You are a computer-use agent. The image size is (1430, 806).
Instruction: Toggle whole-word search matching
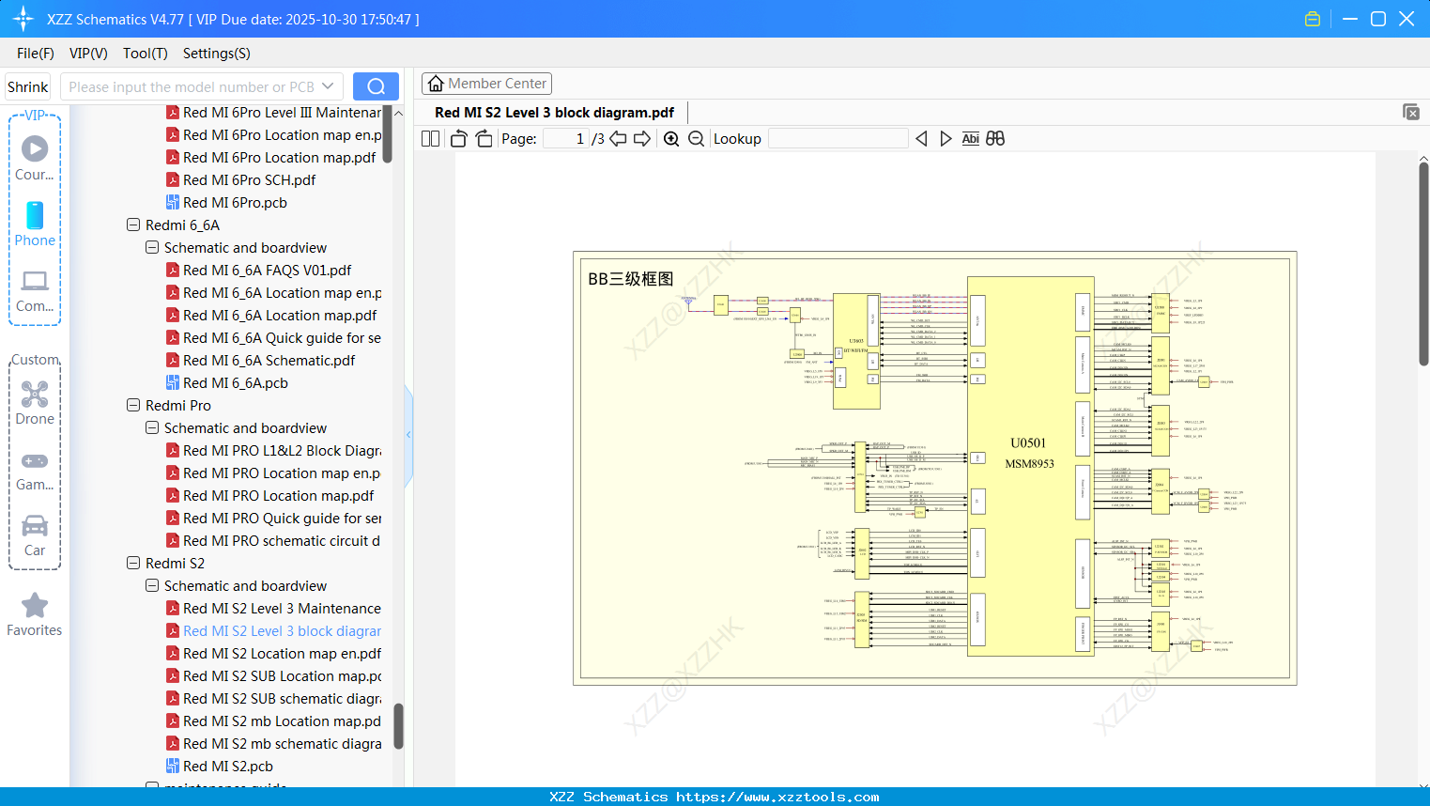(994, 138)
